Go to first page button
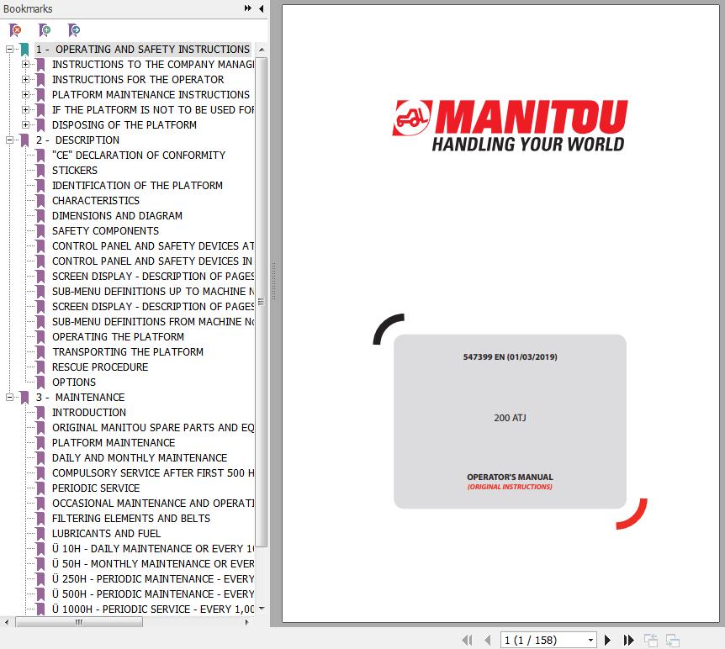Image resolution: width=725 pixels, height=649 pixels. pos(467,641)
